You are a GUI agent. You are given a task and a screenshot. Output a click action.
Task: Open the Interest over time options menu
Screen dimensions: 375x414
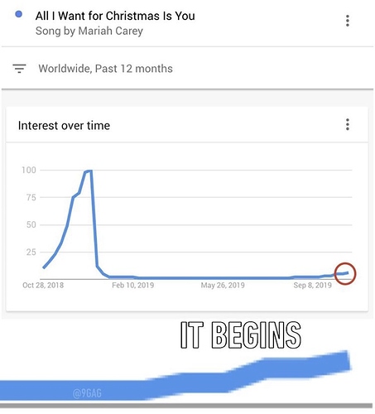[x=348, y=124]
